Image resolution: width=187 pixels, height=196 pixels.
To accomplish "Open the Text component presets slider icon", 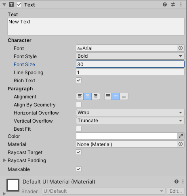I will (173, 4).
